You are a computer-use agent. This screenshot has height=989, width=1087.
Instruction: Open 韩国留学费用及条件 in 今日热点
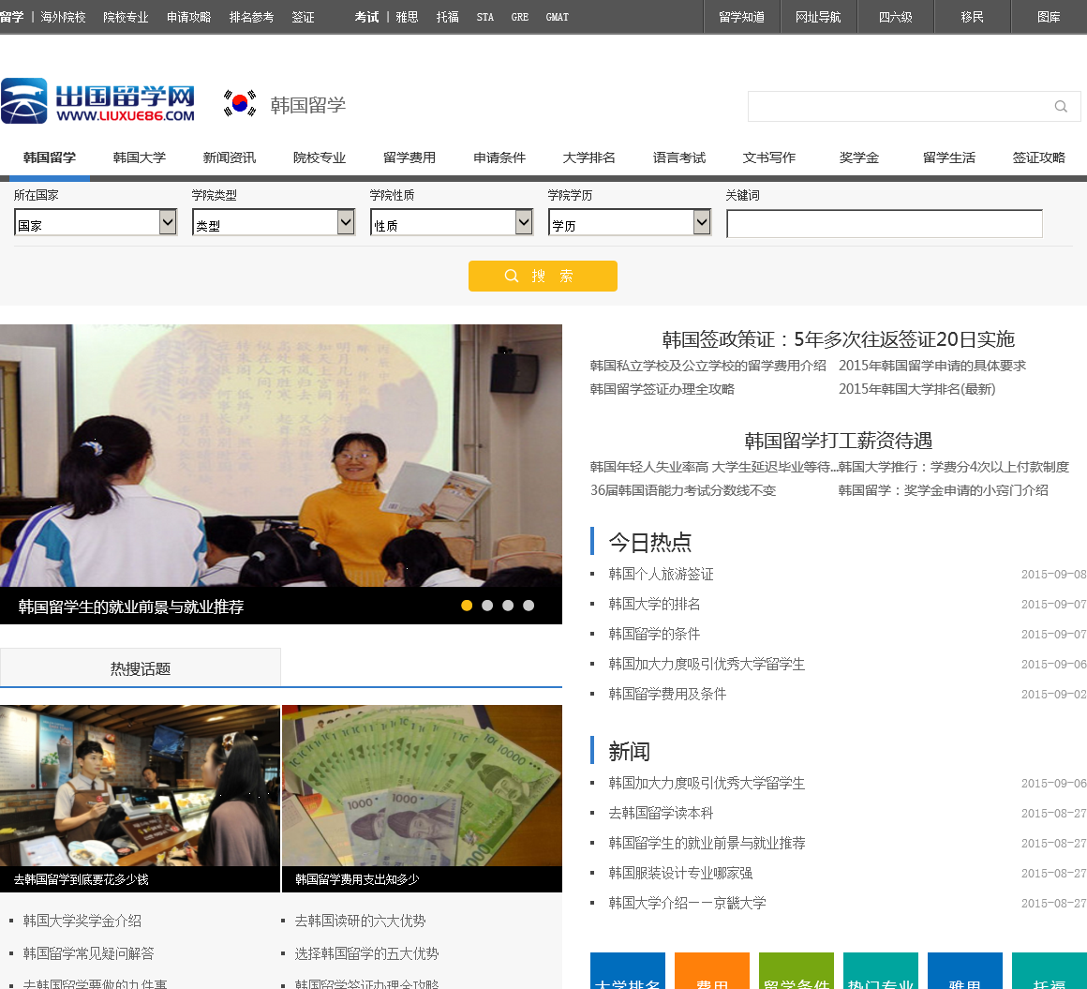pos(667,694)
